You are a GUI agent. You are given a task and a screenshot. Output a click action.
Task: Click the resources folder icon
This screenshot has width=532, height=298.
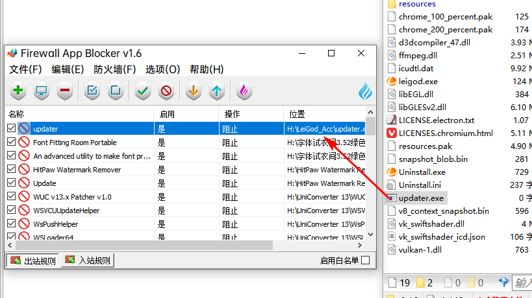tap(392, 4)
